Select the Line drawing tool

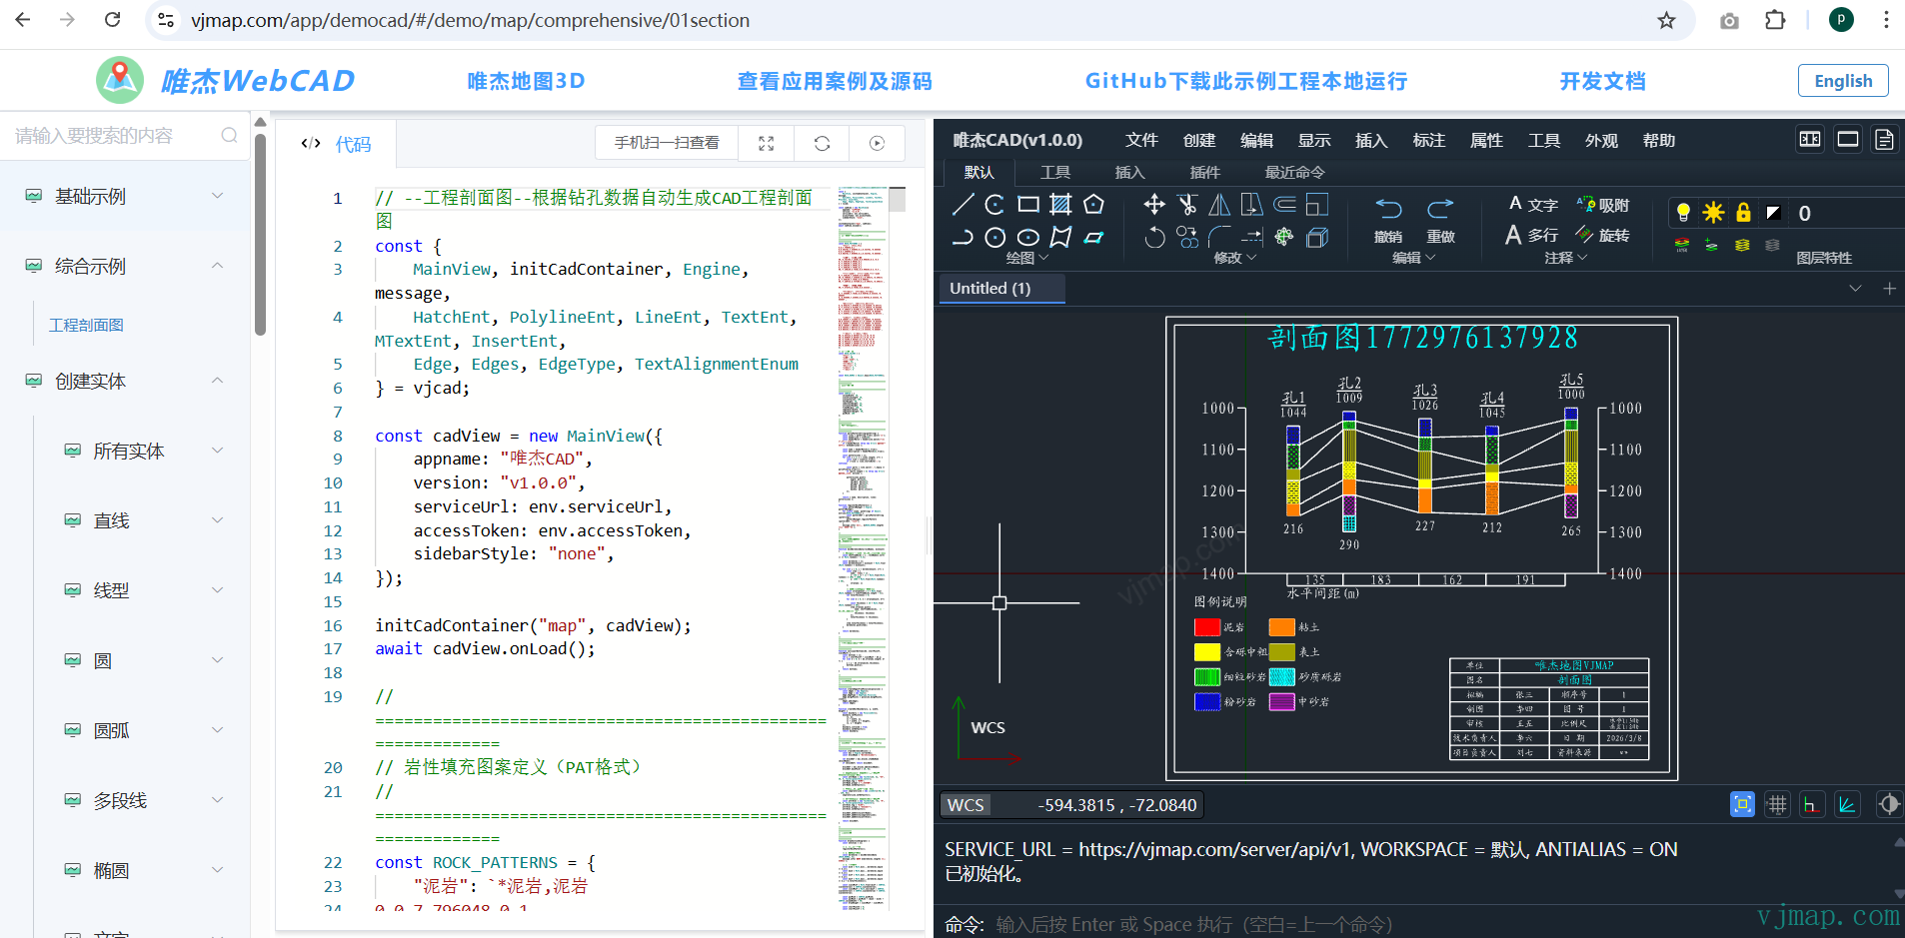click(x=962, y=205)
